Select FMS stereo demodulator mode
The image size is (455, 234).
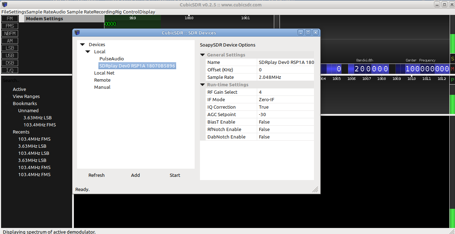10,26
